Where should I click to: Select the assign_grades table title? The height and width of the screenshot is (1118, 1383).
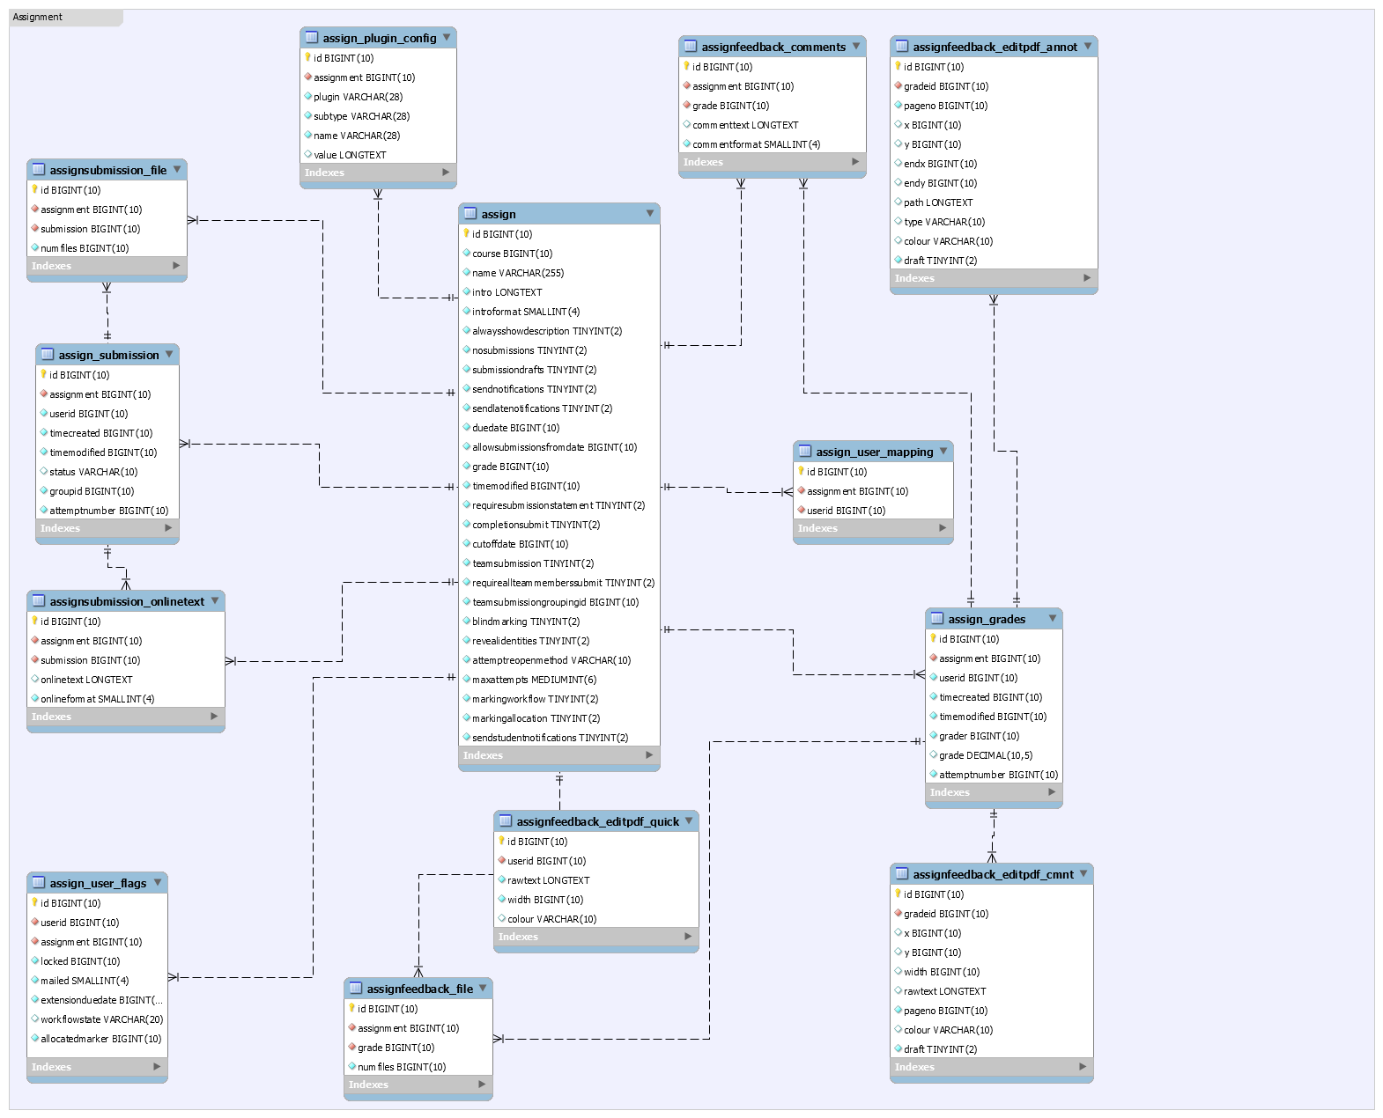point(987,619)
